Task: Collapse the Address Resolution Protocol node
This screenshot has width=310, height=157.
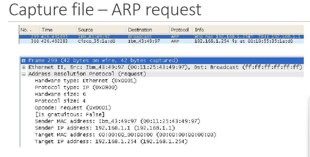Action: (x=24, y=74)
